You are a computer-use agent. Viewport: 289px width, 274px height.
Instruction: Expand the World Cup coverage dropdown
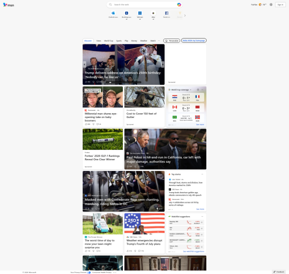190,90
